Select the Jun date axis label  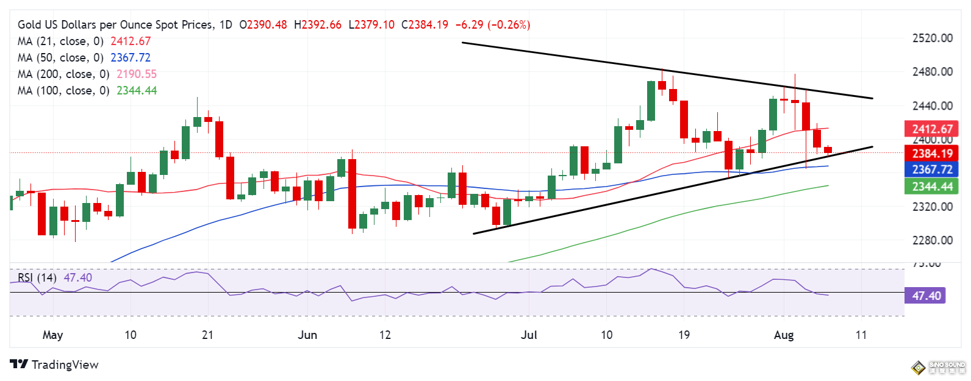click(x=307, y=335)
